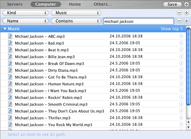Remove the Kind criterion with minus button

(180, 13)
